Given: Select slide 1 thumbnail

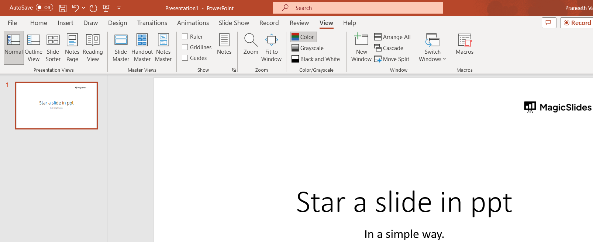Looking at the screenshot, I should pyautogui.click(x=56, y=106).
